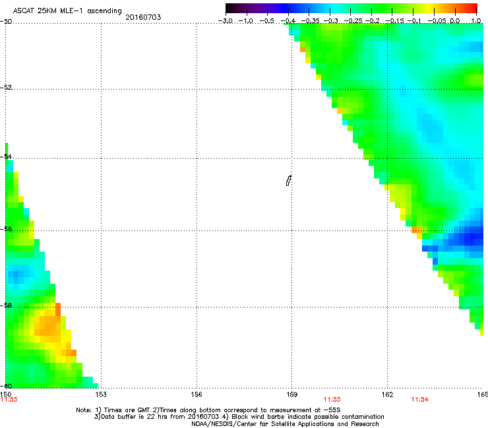Screen dimensions: 488x428
Task: Click the -56 latitude axis label
Action: point(6,229)
